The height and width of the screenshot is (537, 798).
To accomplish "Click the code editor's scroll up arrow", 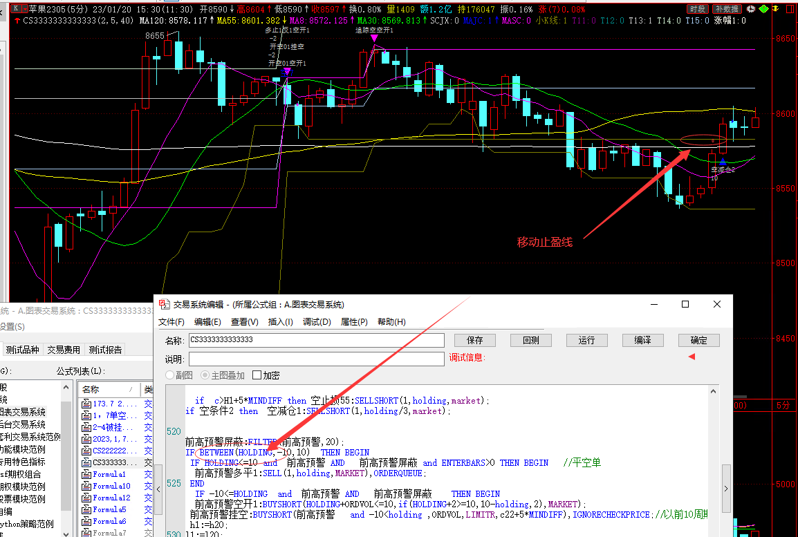I will tap(713, 392).
